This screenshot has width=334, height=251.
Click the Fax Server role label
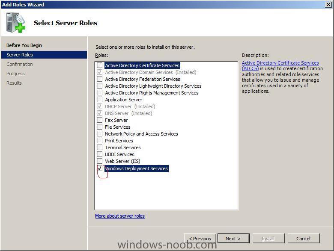(x=116, y=120)
